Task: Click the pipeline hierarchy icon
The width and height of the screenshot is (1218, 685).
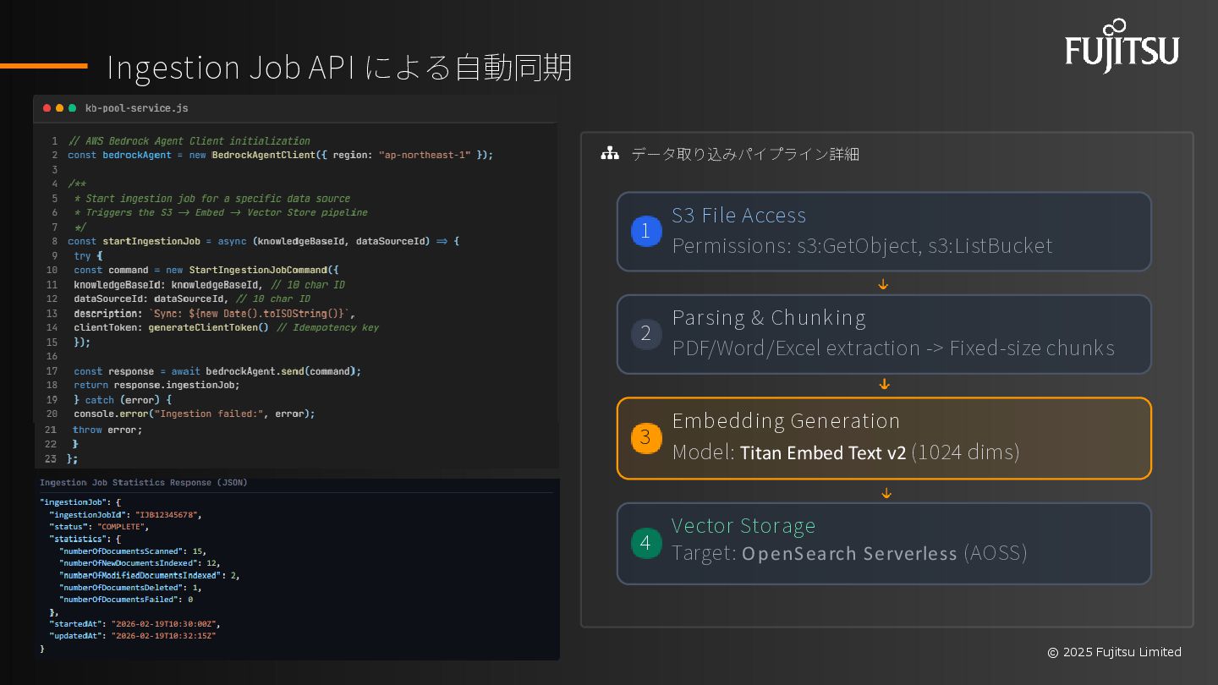Action: (x=610, y=154)
